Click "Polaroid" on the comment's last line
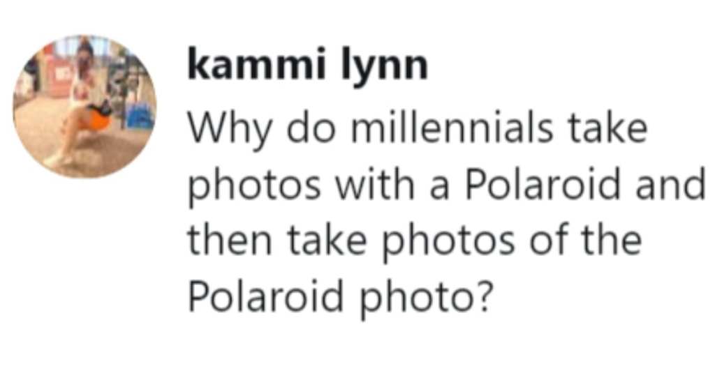The height and width of the screenshot is (373, 715). 266,295
